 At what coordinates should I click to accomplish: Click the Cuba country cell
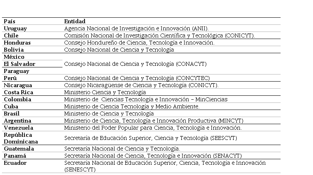pyautogui.click(x=11, y=106)
